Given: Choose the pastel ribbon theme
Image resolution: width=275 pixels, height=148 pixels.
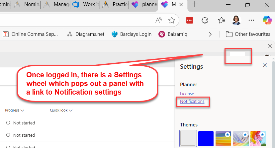Looking at the screenshot, I should click(x=241, y=138).
